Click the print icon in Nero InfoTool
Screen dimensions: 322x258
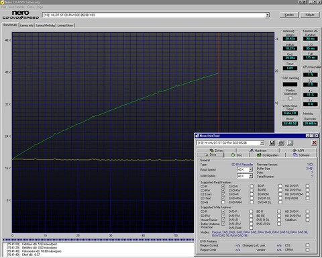tap(281, 142)
